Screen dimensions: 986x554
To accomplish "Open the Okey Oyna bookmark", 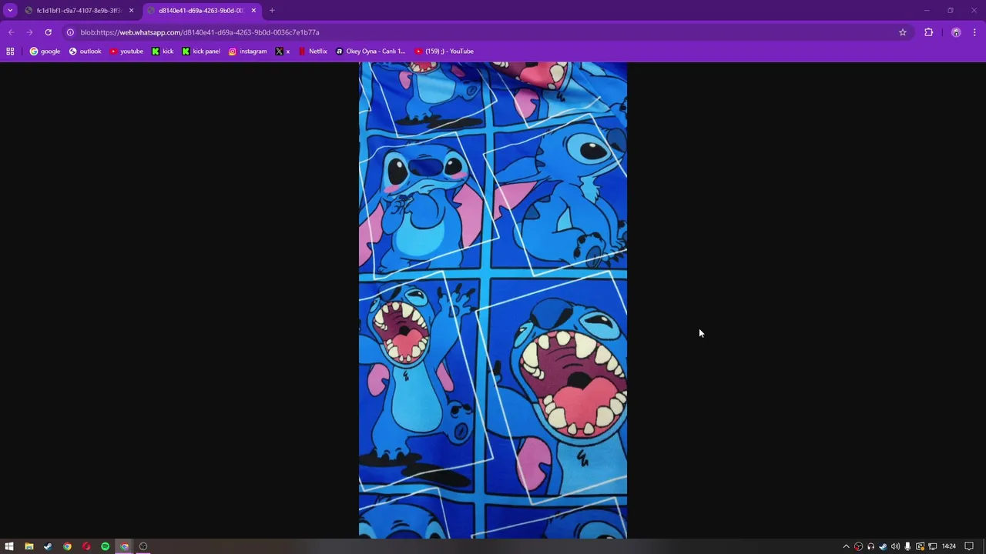I will (x=370, y=52).
